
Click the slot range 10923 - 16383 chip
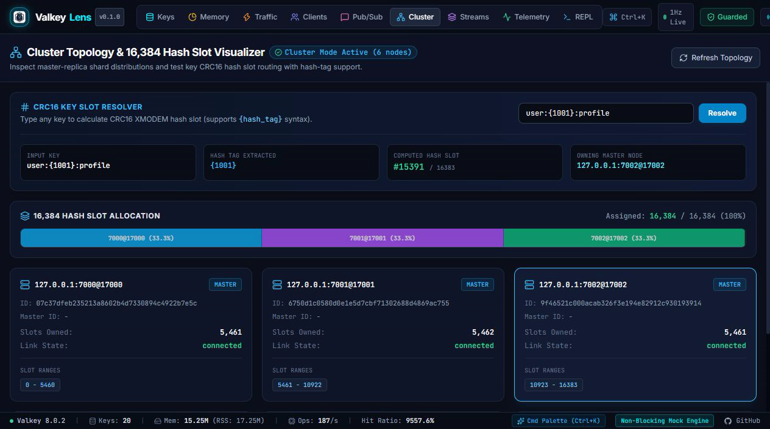pos(554,385)
